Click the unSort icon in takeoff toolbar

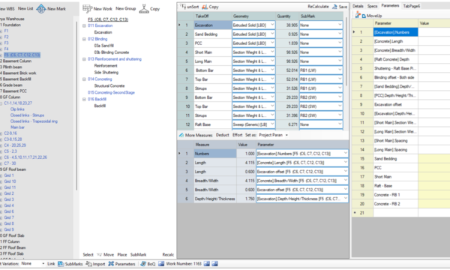(x=182, y=6)
